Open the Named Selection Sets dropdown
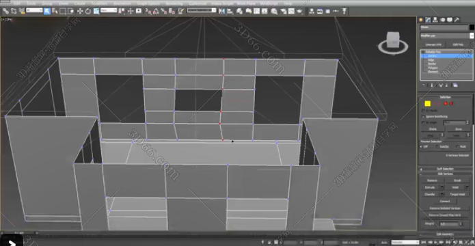 (202, 10)
